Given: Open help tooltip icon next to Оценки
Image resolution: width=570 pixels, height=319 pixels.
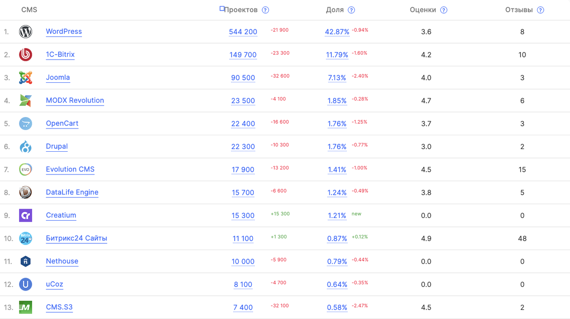Looking at the screenshot, I should pyautogui.click(x=444, y=10).
